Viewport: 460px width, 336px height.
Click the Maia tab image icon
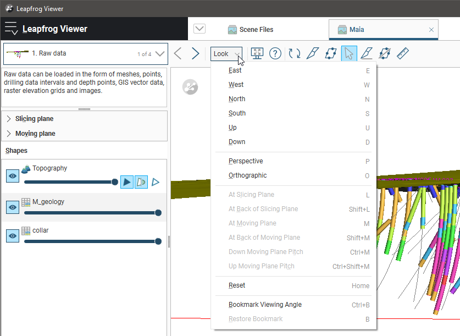342,30
